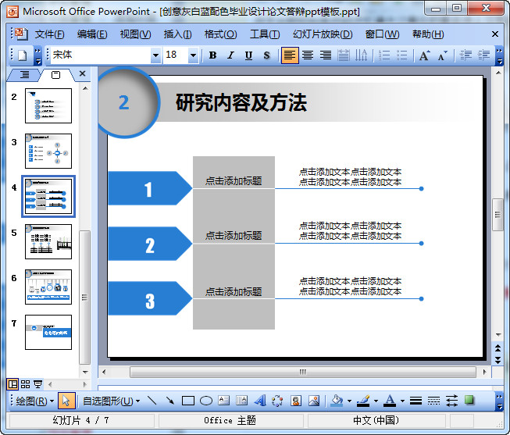The width and height of the screenshot is (510, 435).
Task: Choose Line Style
Action: (x=415, y=401)
